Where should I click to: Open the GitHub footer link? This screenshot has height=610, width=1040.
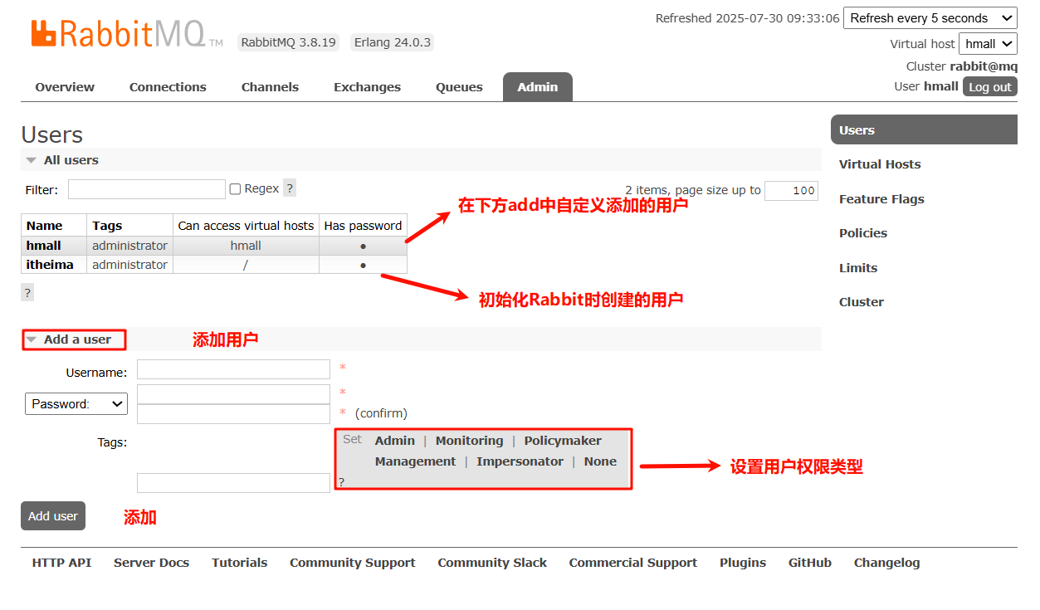(x=809, y=563)
